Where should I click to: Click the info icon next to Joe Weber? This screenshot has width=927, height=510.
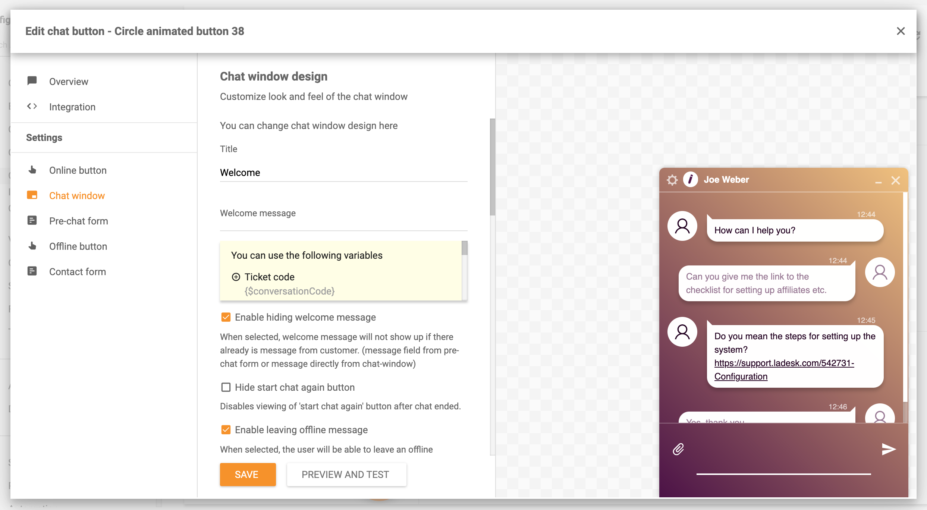pyautogui.click(x=691, y=180)
